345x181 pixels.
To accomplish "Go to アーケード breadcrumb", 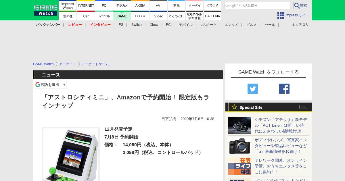I will 68,64.
